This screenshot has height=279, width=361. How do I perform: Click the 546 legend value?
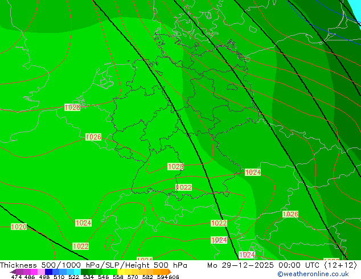(x=103, y=277)
